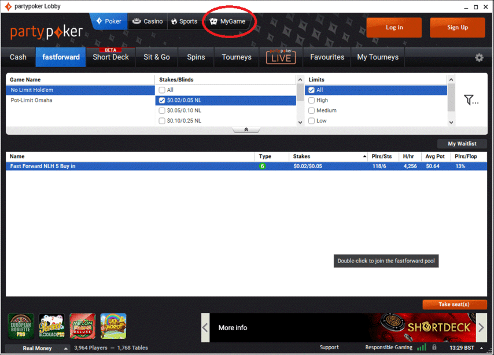The image size is (494, 355).
Task: Check the $0.05/0.10 NL checkbox
Action: (162, 110)
